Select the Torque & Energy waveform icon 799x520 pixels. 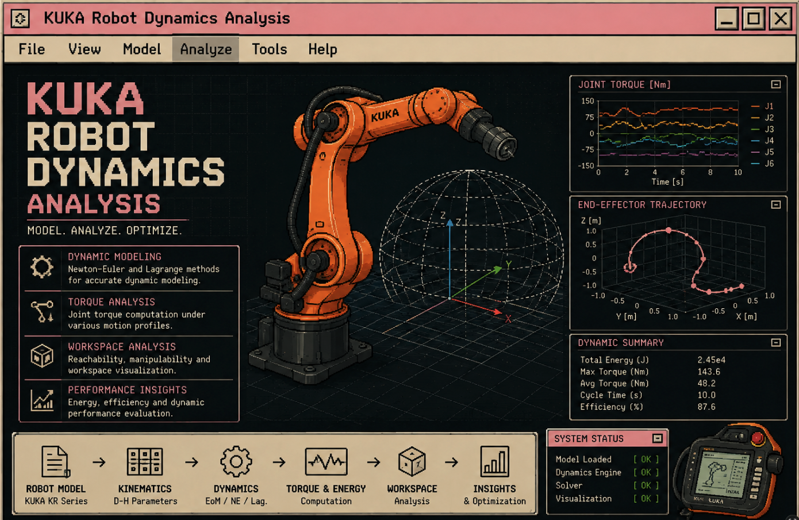pos(326,461)
